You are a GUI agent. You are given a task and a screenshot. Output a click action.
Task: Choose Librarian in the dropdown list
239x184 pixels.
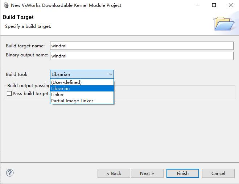coord(82,89)
